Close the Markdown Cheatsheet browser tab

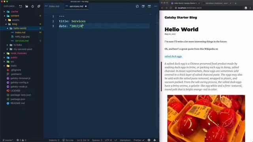pos(230,3)
